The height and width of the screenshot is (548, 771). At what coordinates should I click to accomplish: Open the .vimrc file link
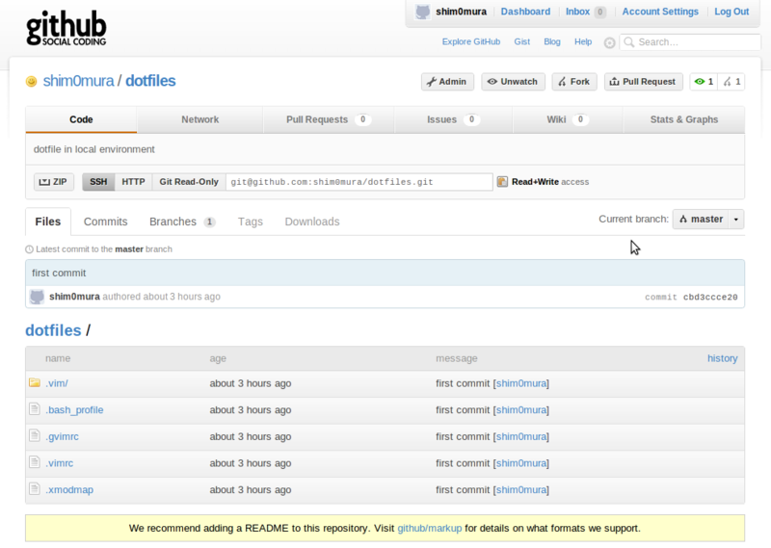pos(60,463)
